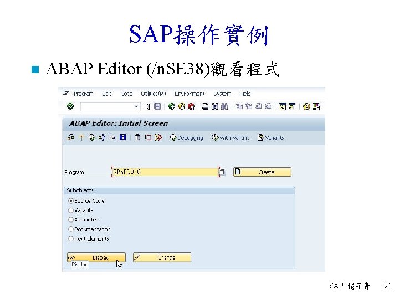
Task: Open the Program menu
Action: pyautogui.click(x=84, y=94)
